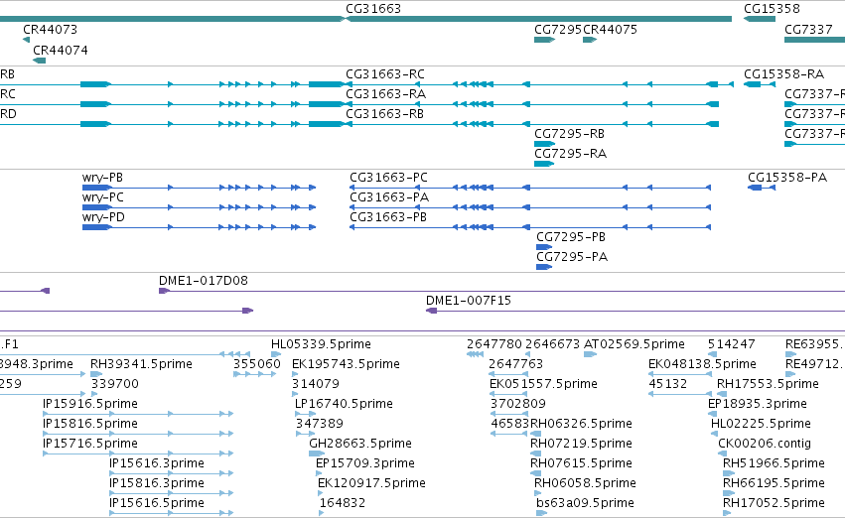The height and width of the screenshot is (518, 845).
Task: Select transcript CG31663-RA
Action: pos(386,93)
